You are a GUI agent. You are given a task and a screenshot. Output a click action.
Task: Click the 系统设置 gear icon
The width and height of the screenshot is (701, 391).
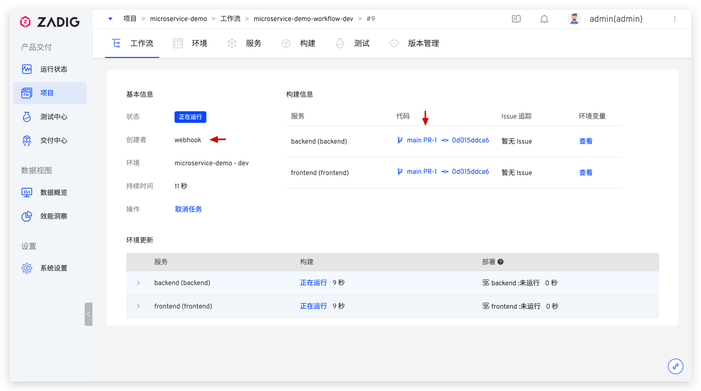pyautogui.click(x=27, y=268)
